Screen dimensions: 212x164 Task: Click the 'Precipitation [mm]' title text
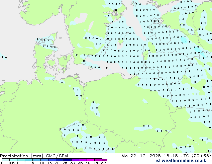click(x=22, y=156)
